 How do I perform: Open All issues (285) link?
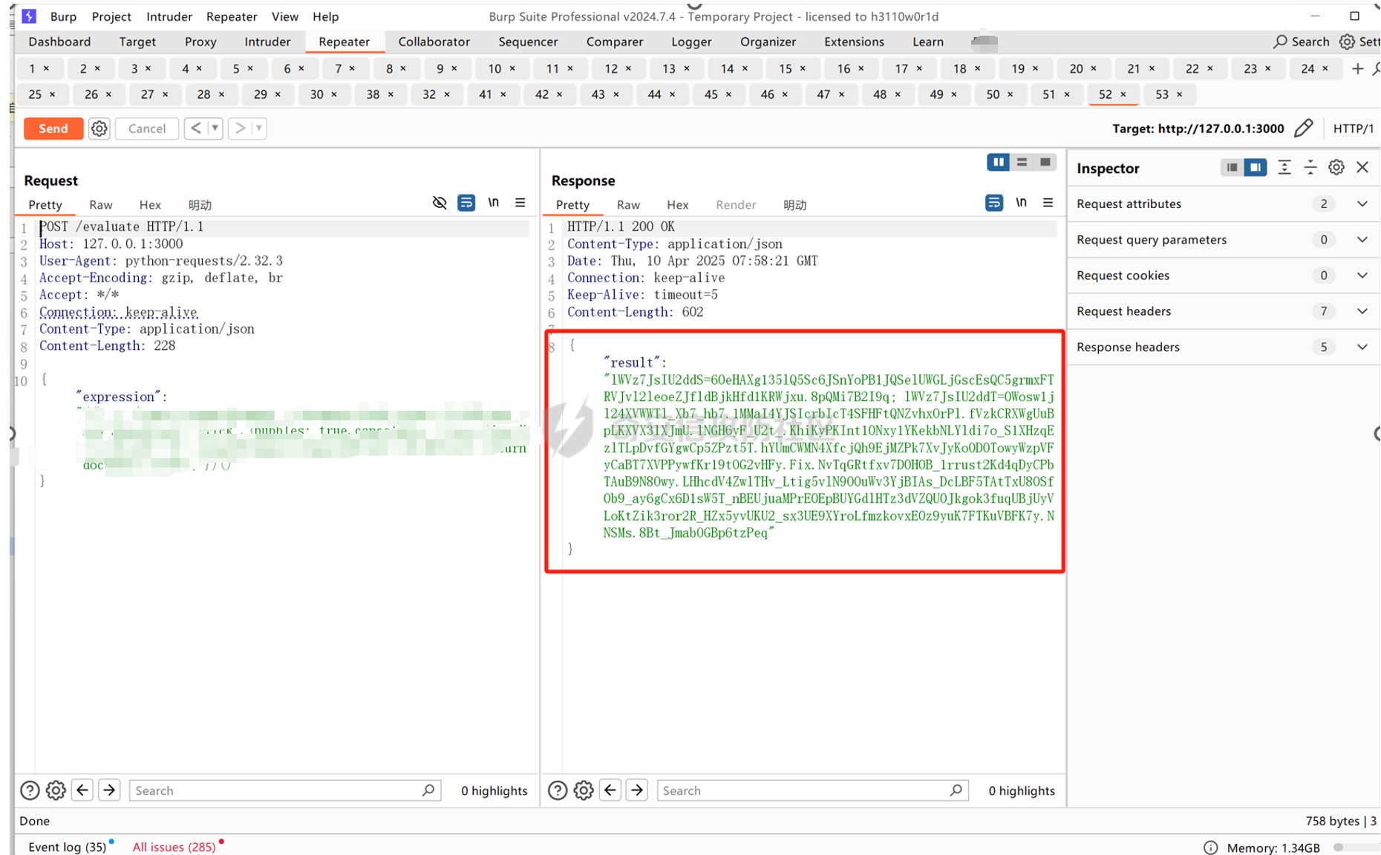pos(174,847)
